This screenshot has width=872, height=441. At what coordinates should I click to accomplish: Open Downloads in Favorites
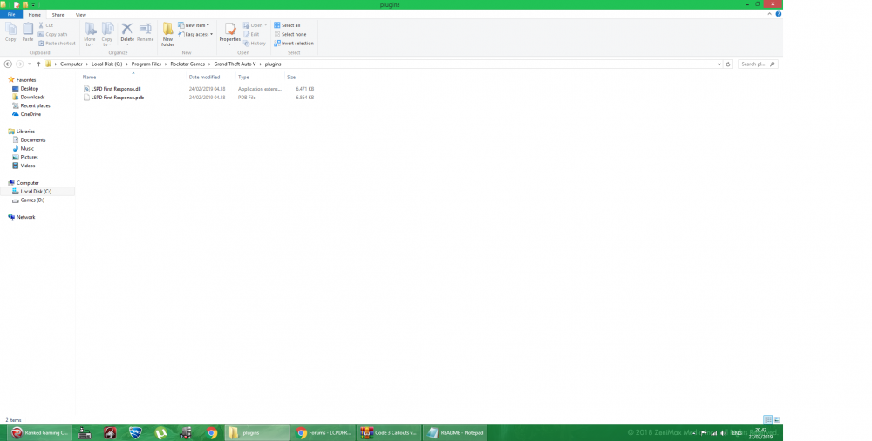pos(32,97)
